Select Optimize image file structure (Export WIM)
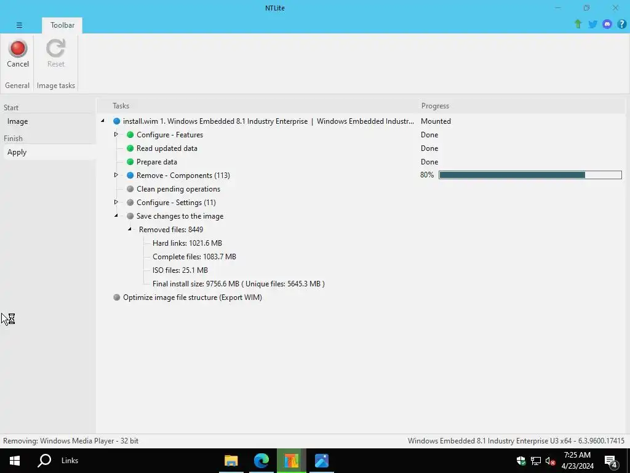Screen dimensions: 630x473 (193, 297)
